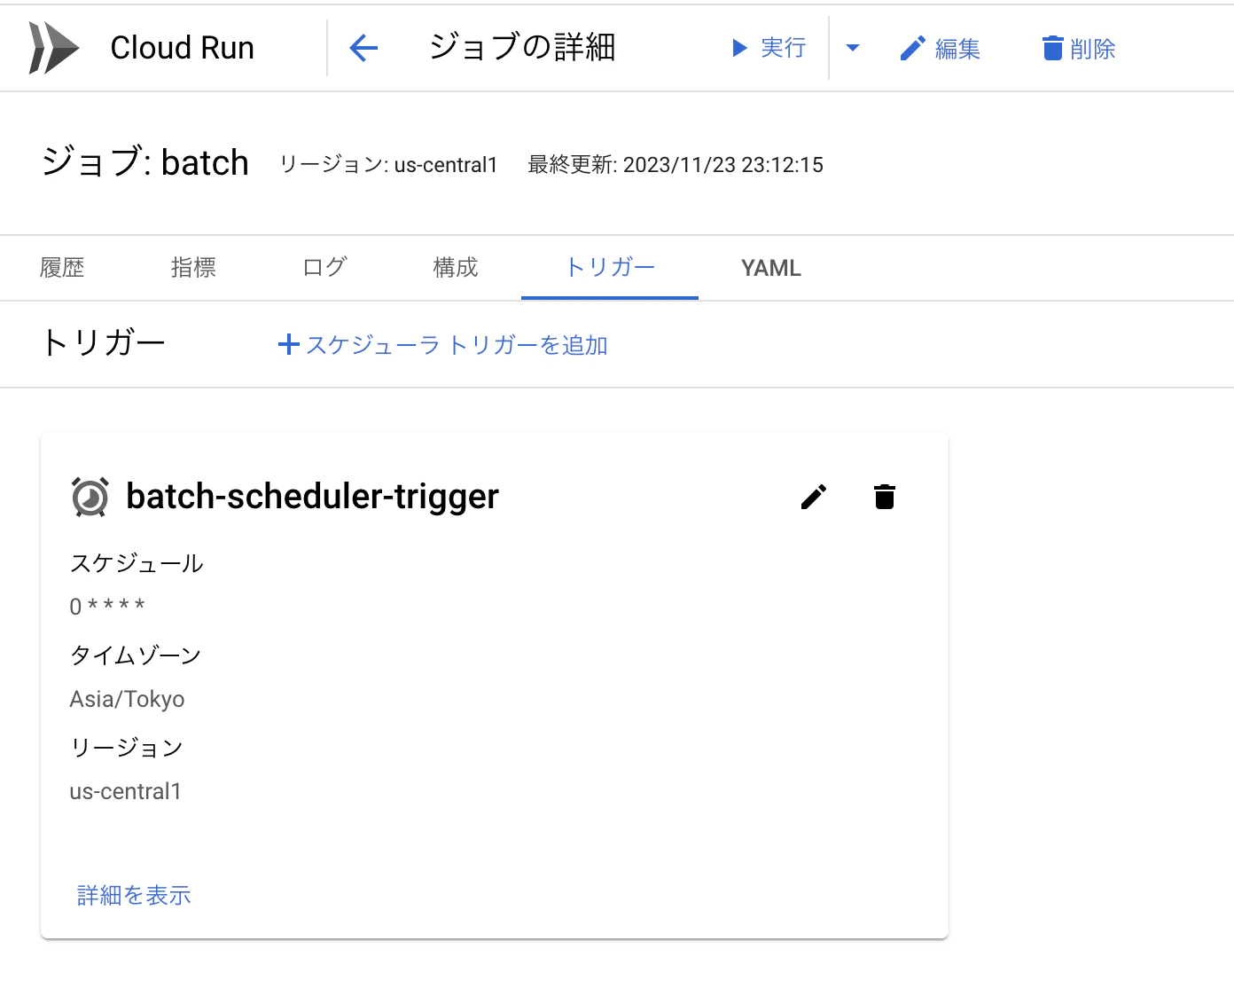Click the us-central1 value in trigger card
1234x1004 pixels.
coord(126,791)
